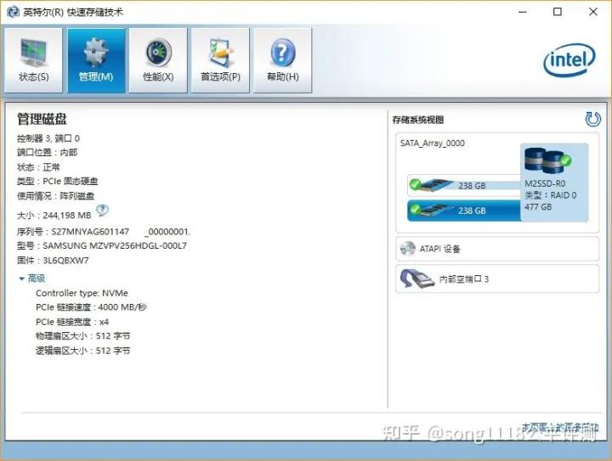Viewport: 612px width, 461px height.
Task: Click PCIe link speed 4000 MB/秒 line
Action: point(91,307)
